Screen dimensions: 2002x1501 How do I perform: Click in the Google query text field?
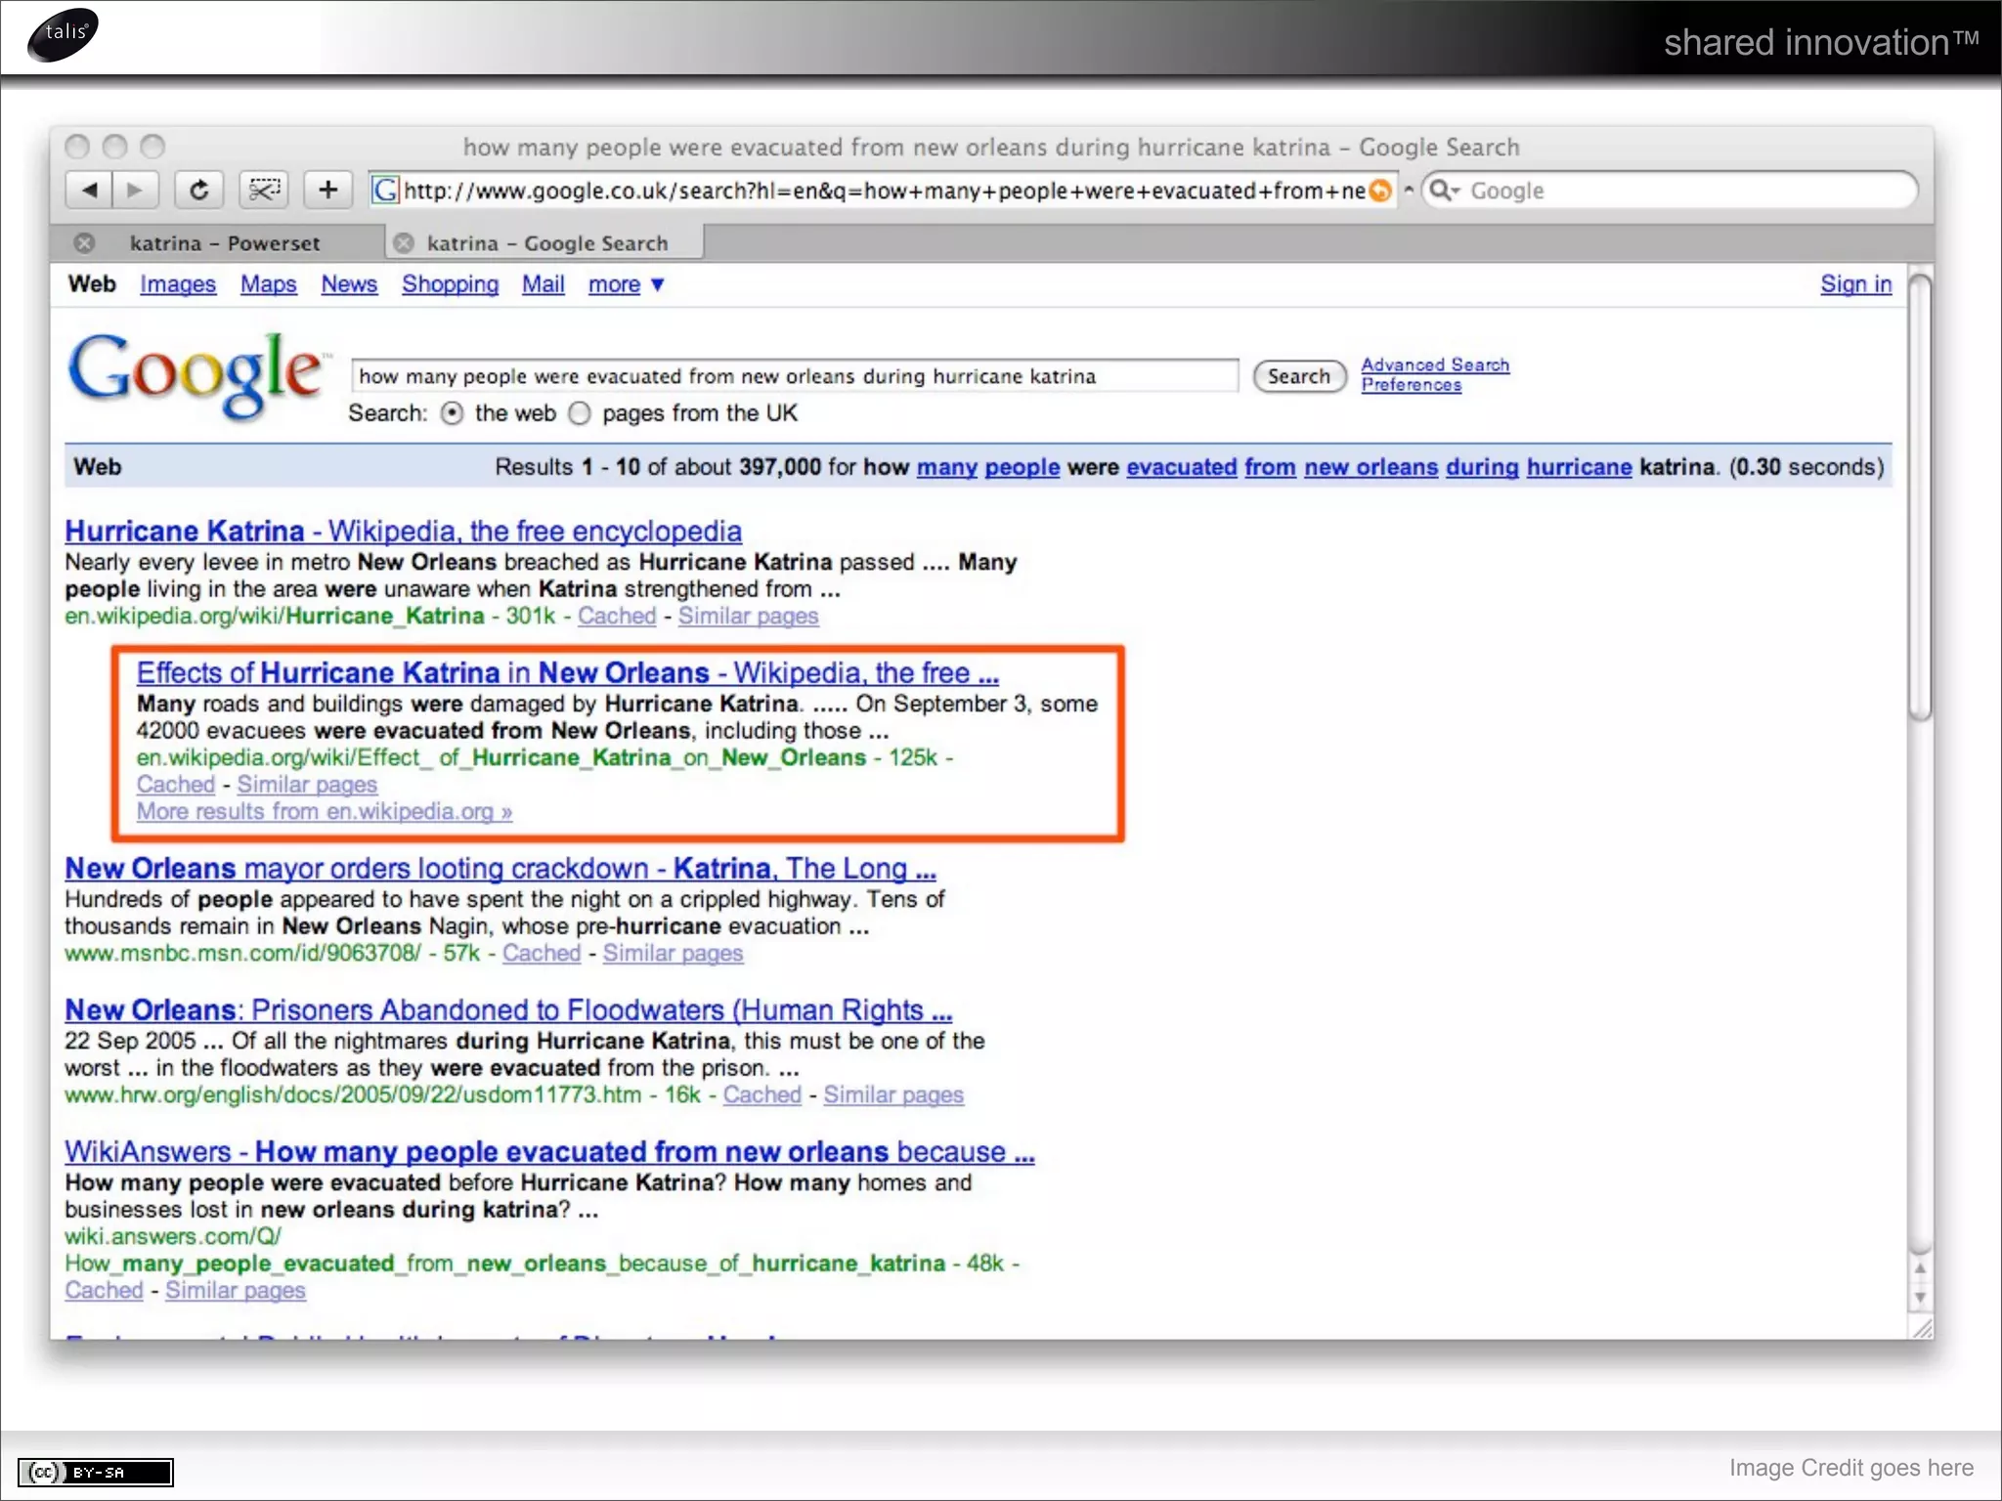tap(792, 376)
